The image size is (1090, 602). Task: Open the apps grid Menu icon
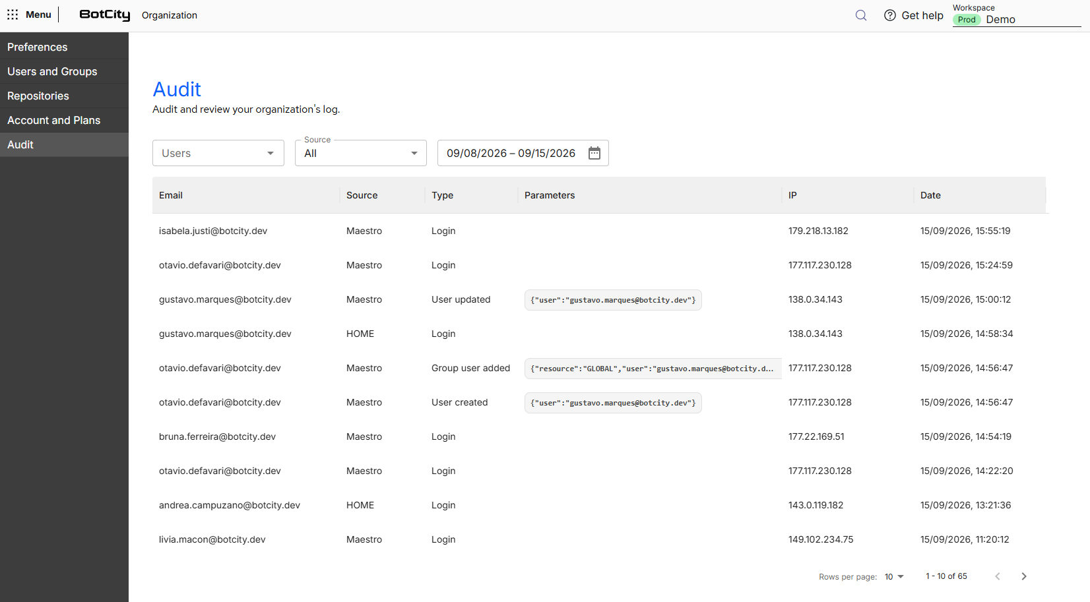click(13, 15)
